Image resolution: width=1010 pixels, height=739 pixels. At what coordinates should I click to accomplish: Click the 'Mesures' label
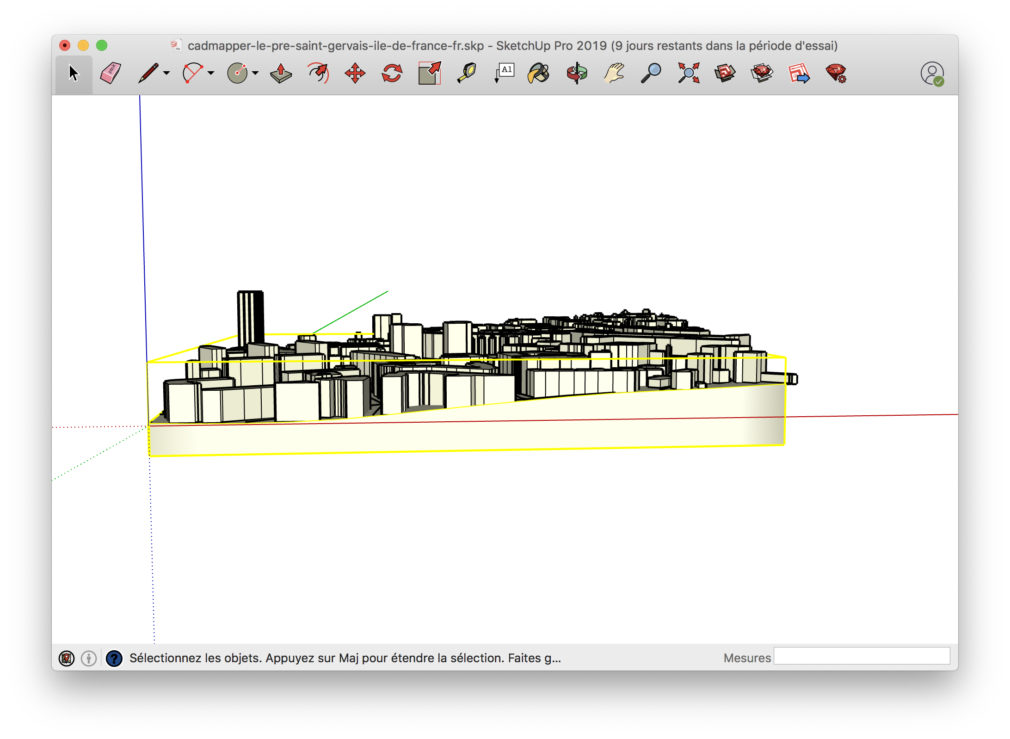point(747,658)
